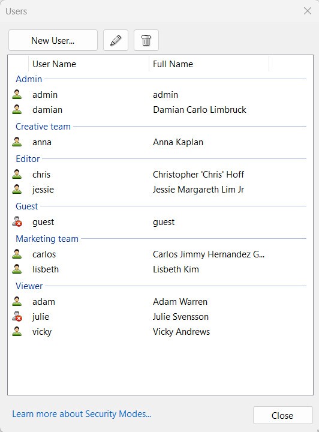The width and height of the screenshot is (319, 432).
Task: Select the Lisbeth Kim row
Action: tap(160, 269)
